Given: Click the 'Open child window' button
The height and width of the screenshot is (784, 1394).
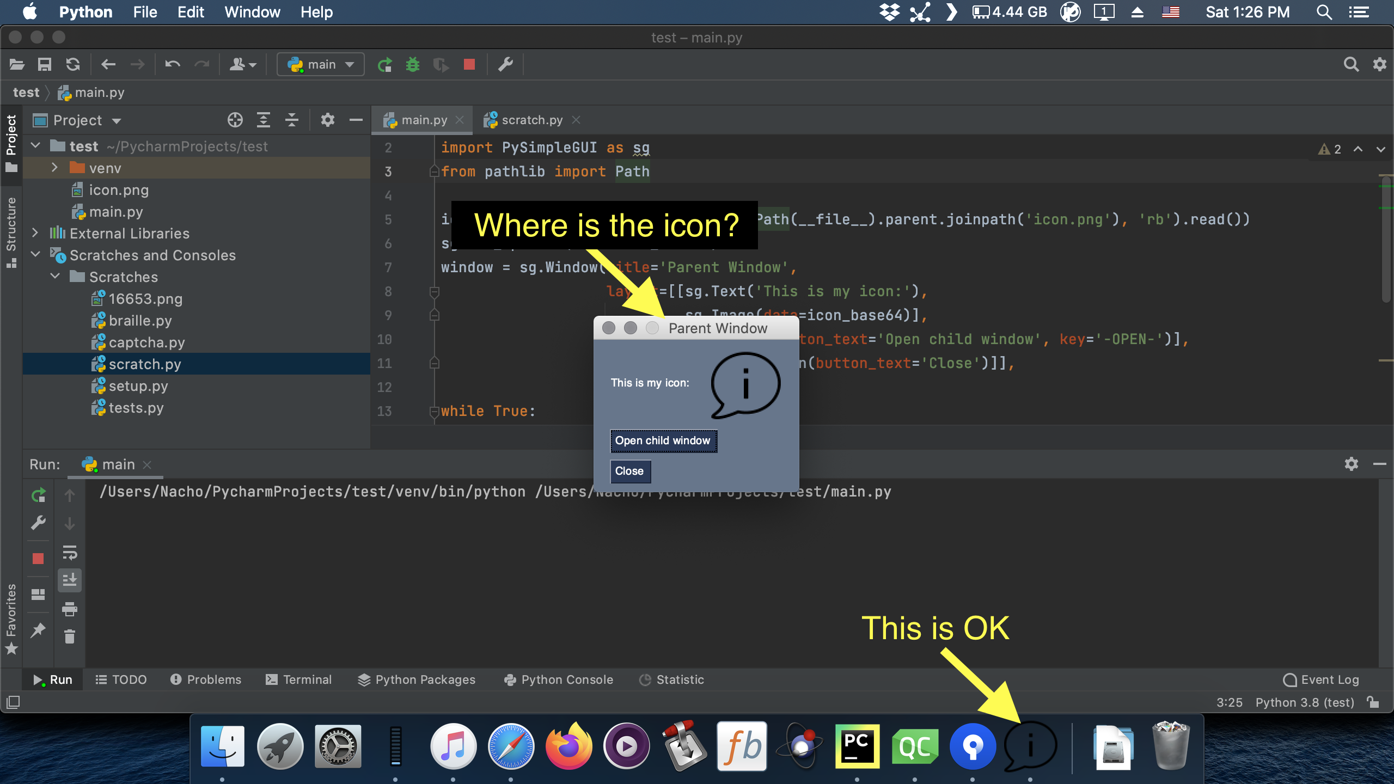Looking at the screenshot, I should (663, 441).
